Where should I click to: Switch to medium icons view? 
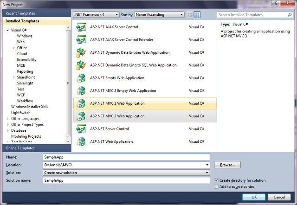(x=197, y=15)
